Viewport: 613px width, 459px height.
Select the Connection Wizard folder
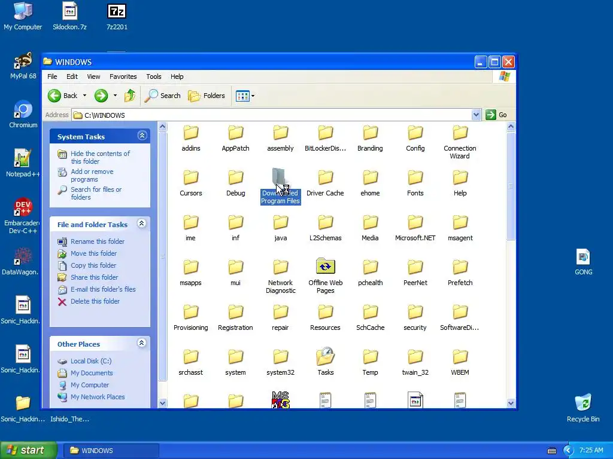[x=460, y=141]
